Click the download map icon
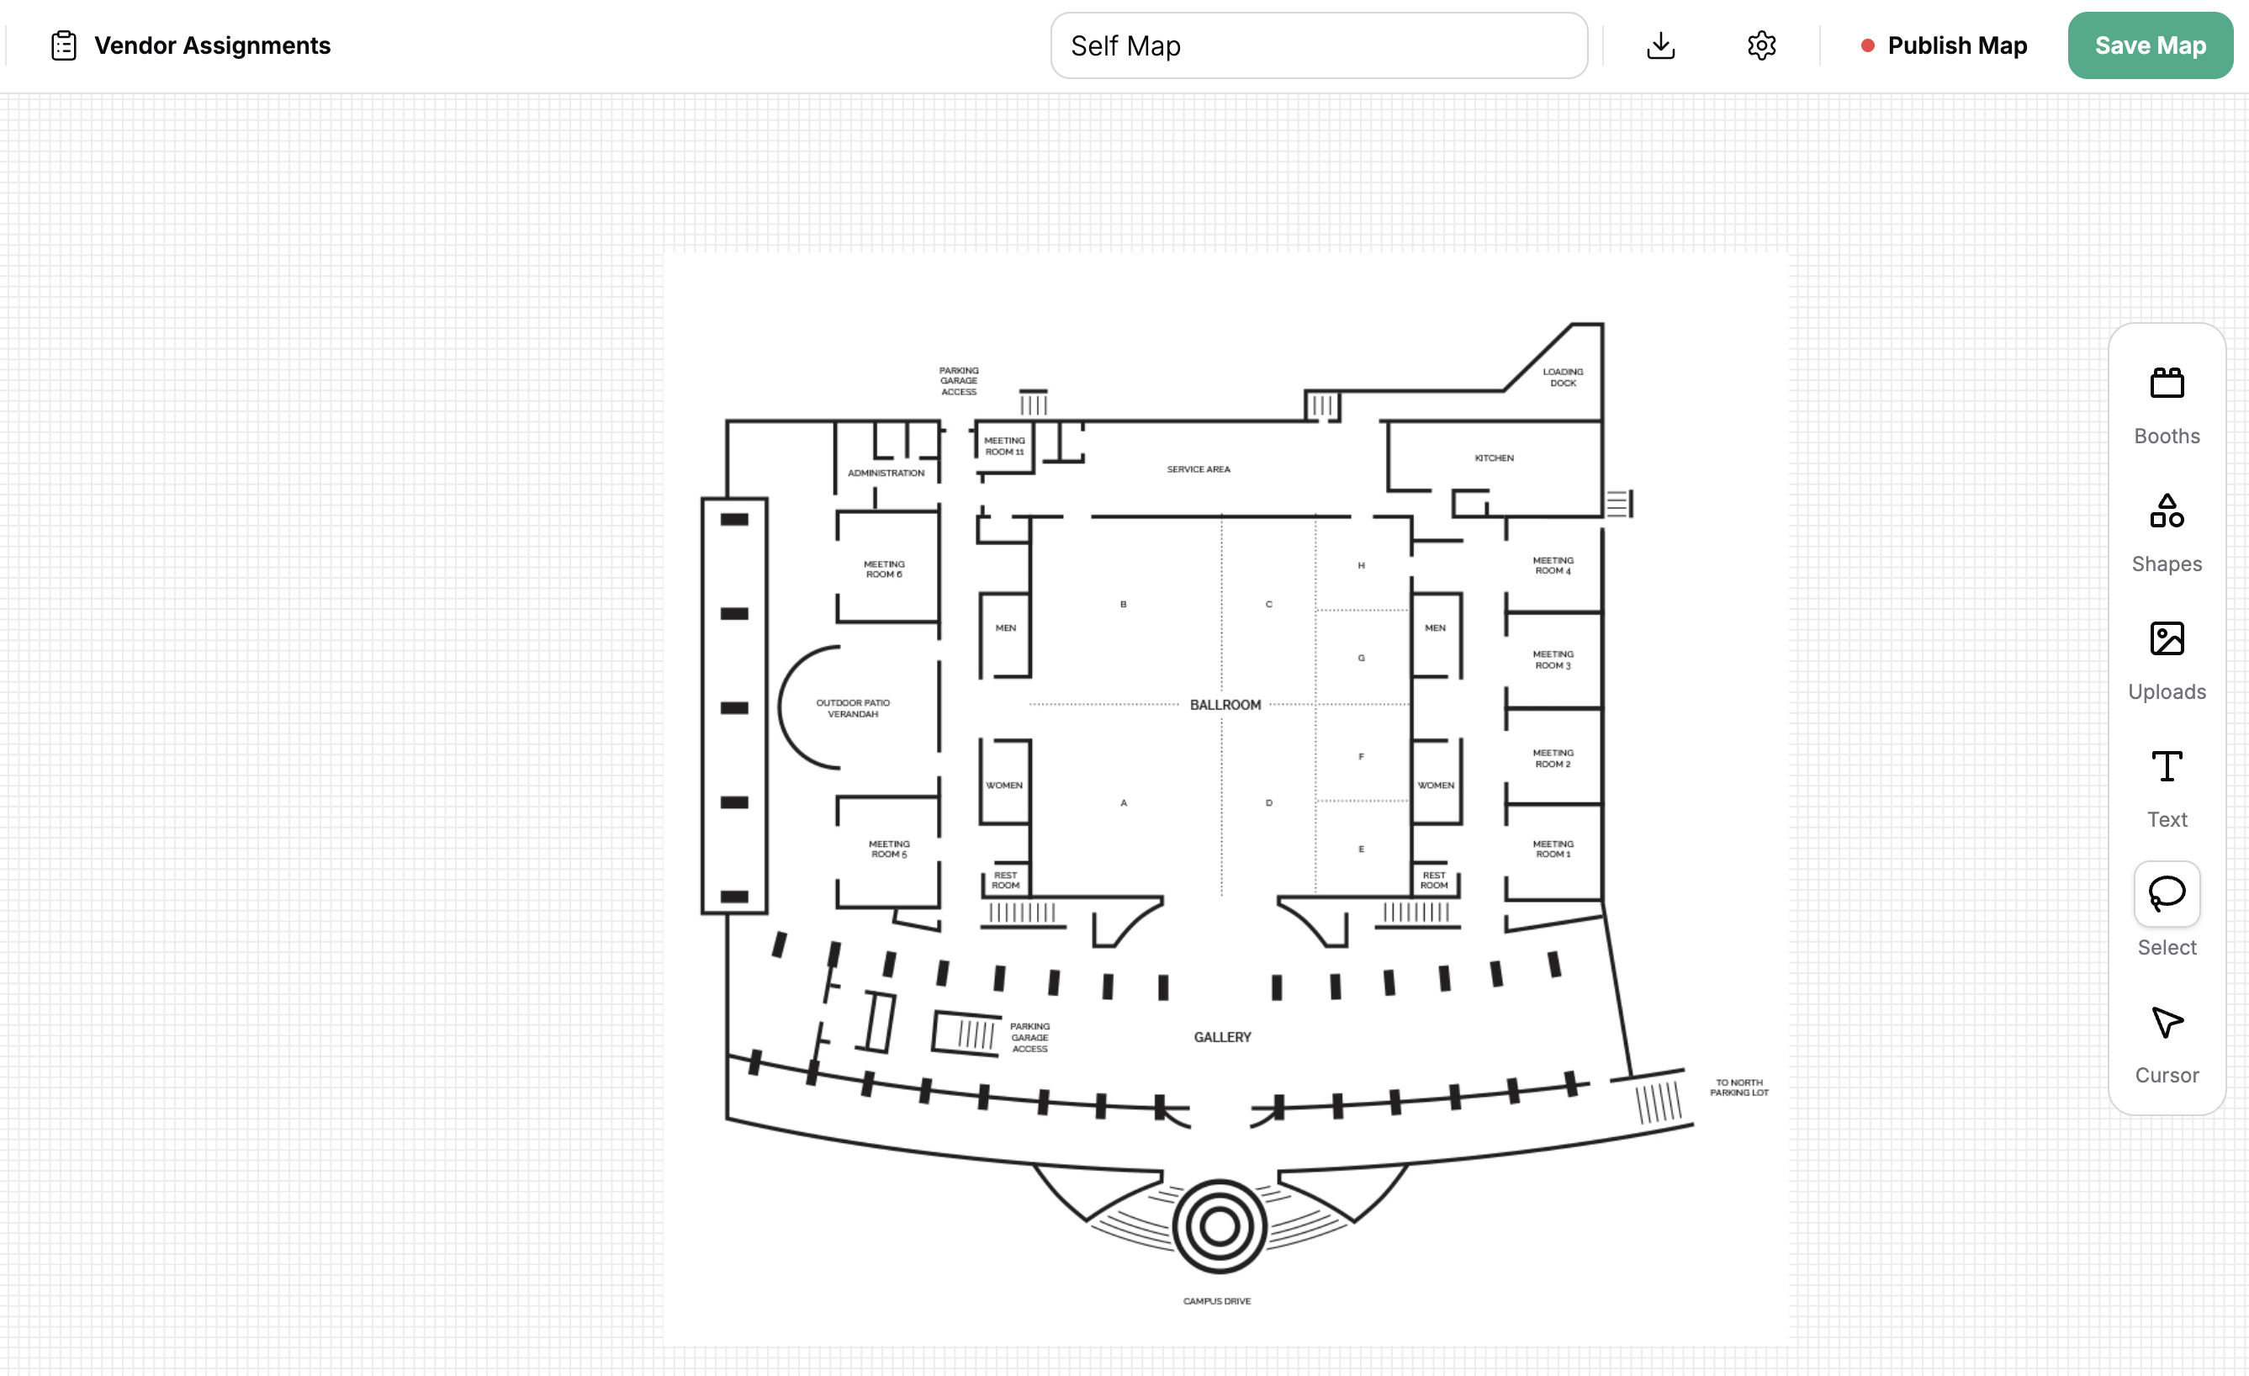Screen dimensions: 2249x1376 (x=1660, y=45)
